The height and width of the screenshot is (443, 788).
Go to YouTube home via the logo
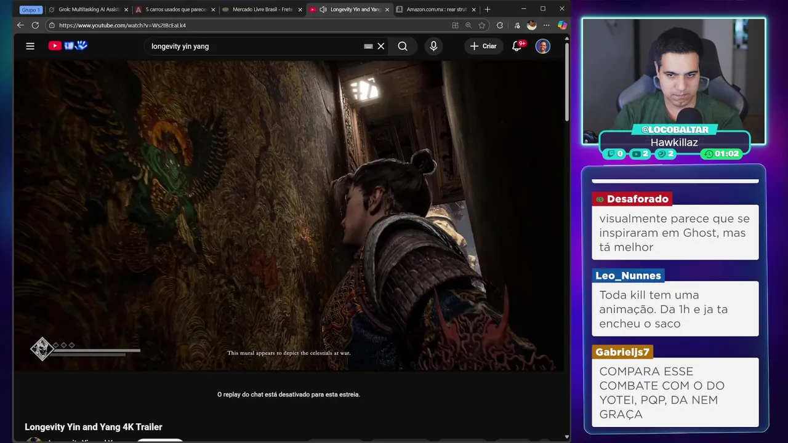coord(68,46)
